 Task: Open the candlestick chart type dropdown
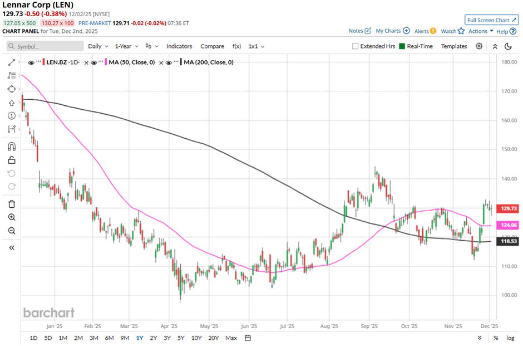point(152,46)
